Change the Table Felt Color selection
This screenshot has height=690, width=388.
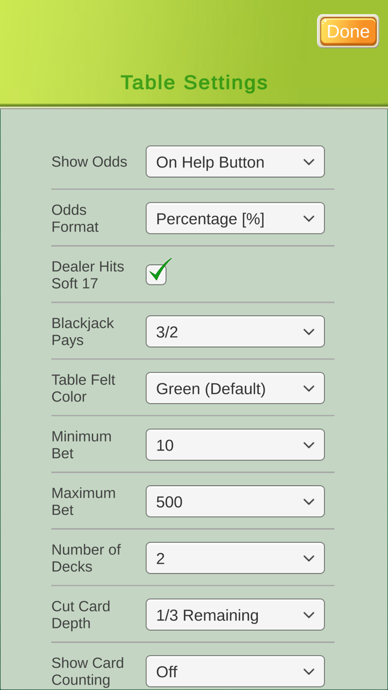[x=235, y=388]
